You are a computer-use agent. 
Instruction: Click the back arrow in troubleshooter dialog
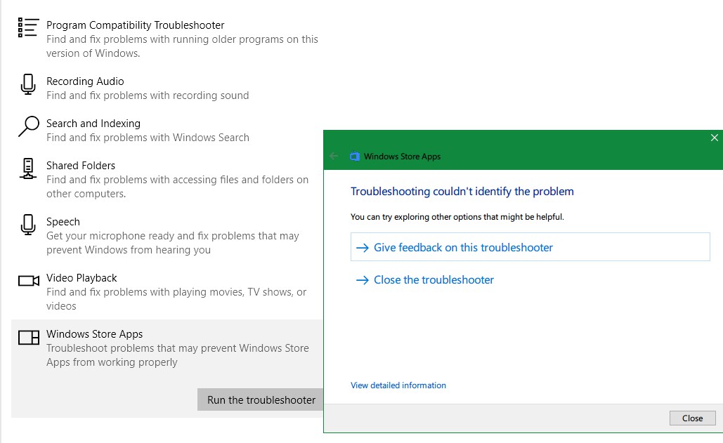[x=334, y=156]
